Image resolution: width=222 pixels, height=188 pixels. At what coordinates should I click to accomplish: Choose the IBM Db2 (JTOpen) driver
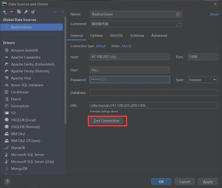pyautogui.click(x=26, y=141)
